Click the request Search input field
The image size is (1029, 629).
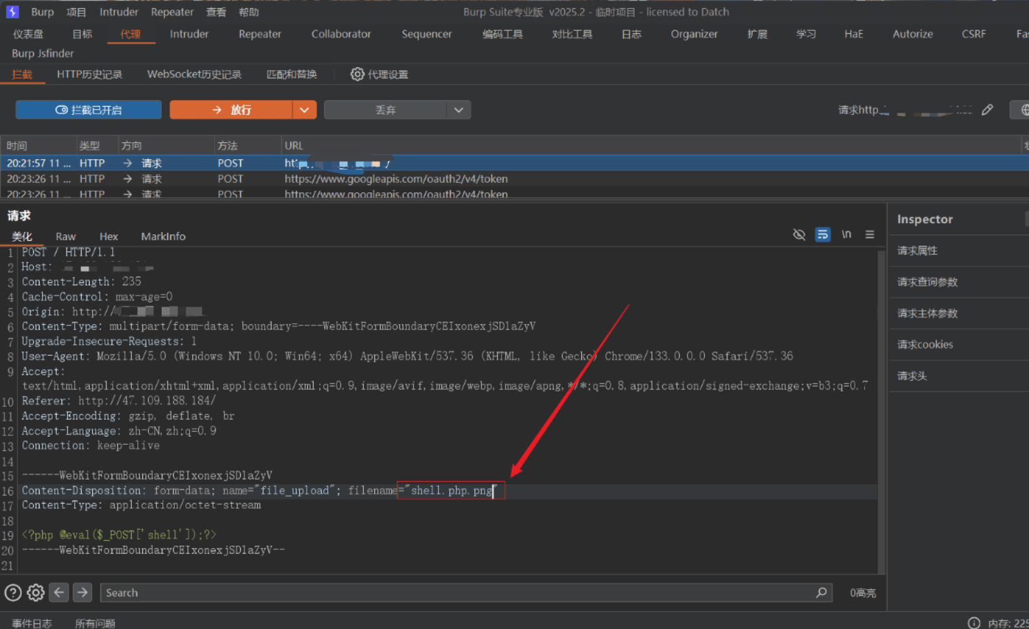466,593
